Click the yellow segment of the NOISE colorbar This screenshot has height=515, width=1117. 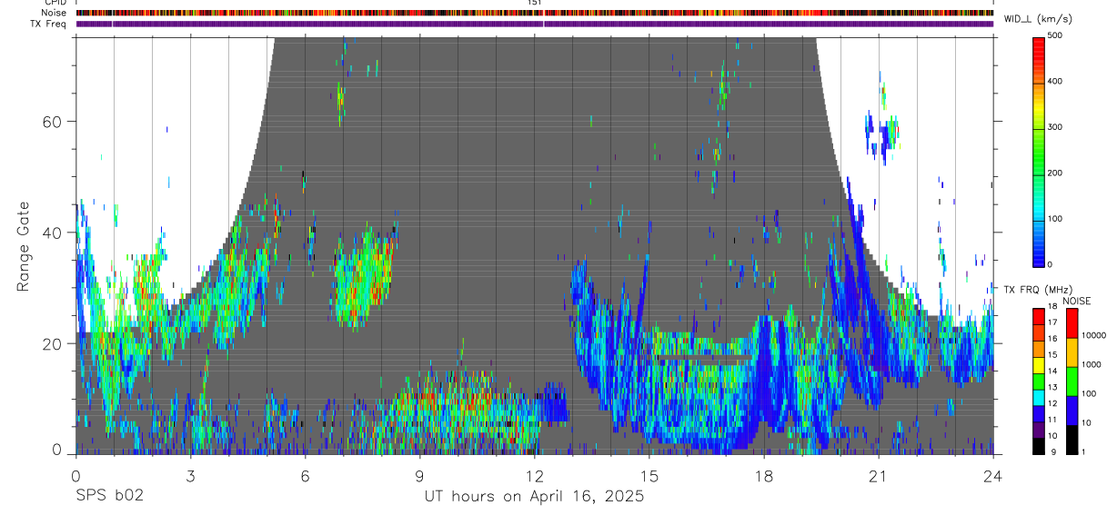click(x=1071, y=352)
